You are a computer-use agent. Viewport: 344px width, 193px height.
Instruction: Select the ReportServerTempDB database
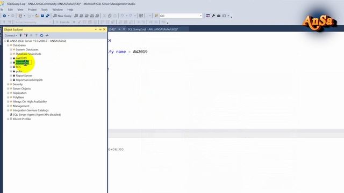(29, 80)
